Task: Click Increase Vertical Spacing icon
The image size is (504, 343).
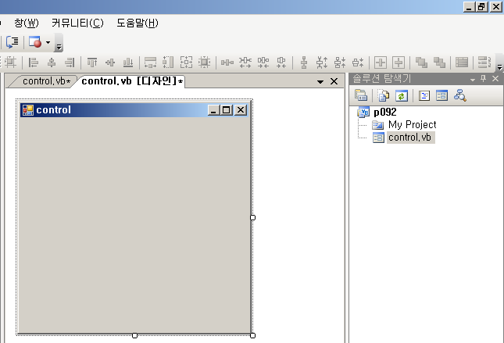Action: pos(322,62)
